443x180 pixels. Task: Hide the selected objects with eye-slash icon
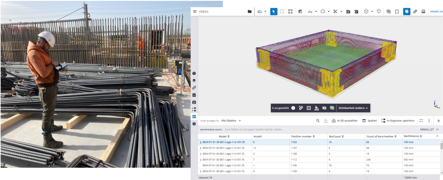coord(324,108)
